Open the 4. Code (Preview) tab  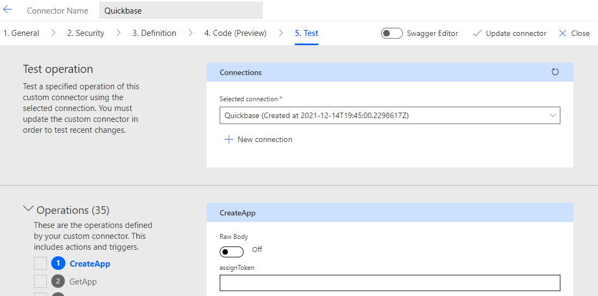pos(235,33)
